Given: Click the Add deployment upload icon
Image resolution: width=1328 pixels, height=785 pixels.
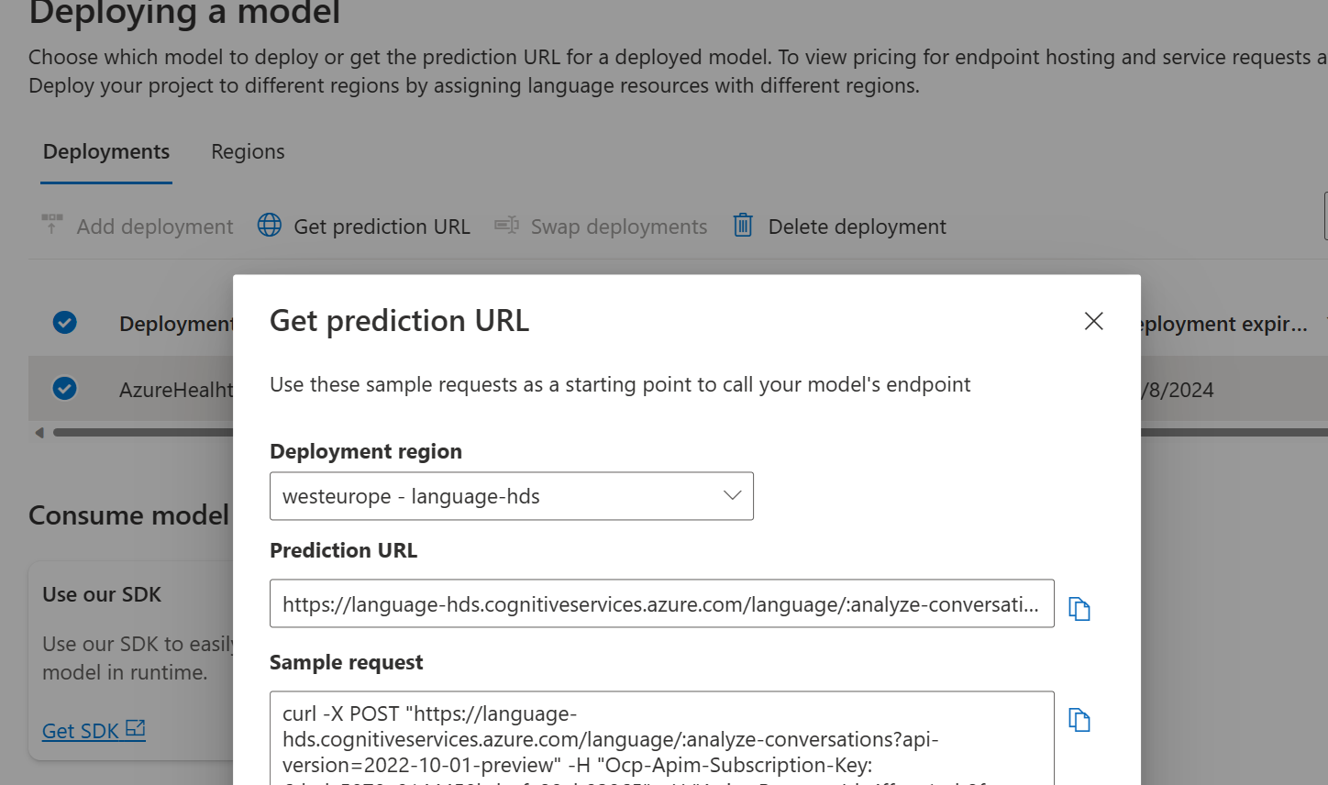Looking at the screenshot, I should point(52,223).
